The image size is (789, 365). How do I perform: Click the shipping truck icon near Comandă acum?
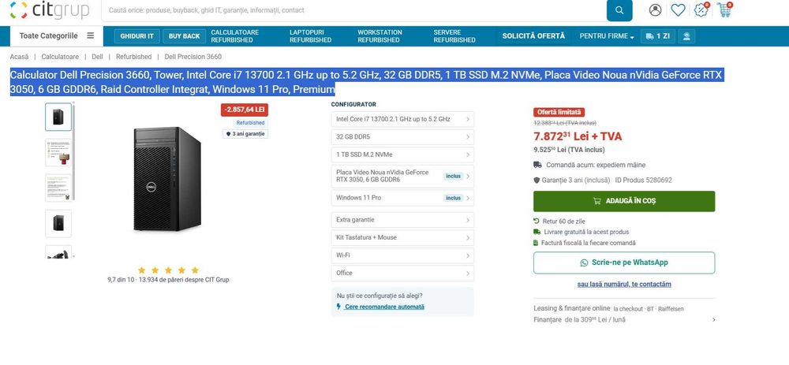(x=537, y=165)
